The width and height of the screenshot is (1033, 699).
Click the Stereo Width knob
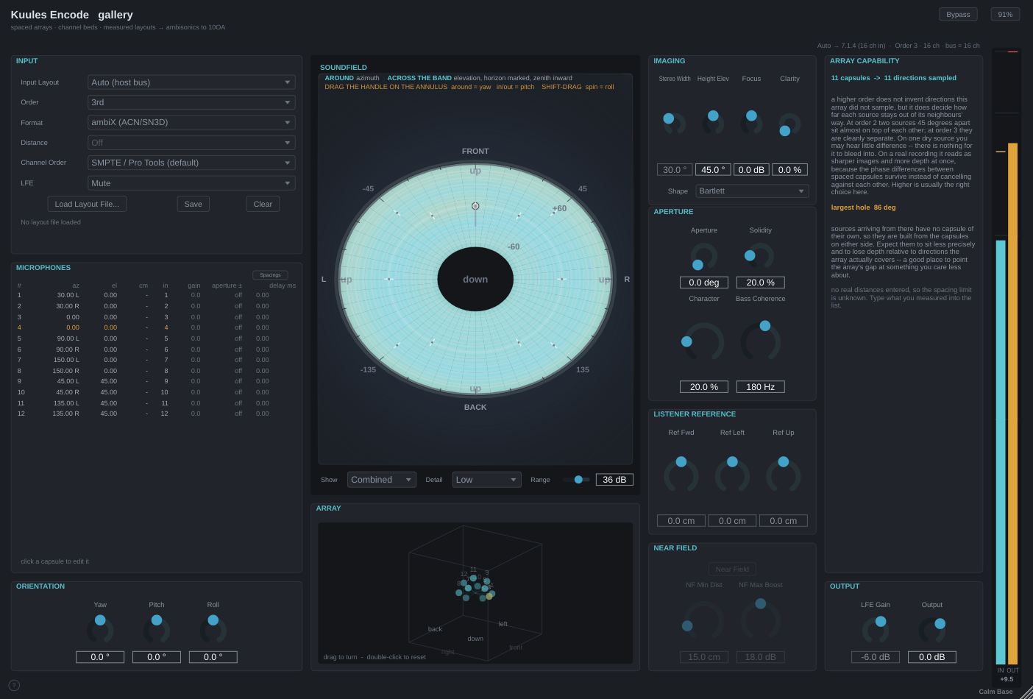click(x=675, y=123)
